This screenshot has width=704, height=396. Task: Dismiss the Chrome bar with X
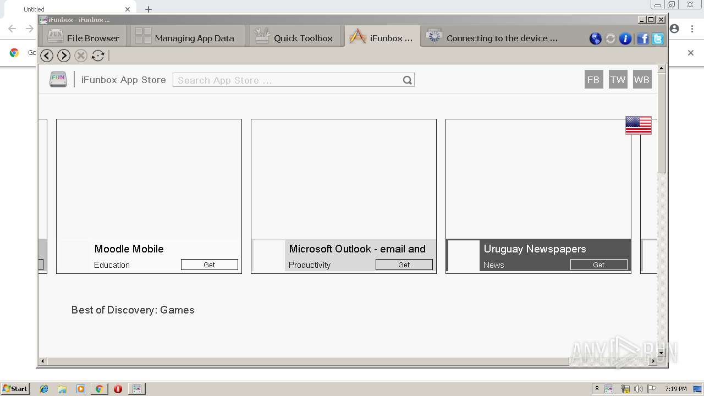tap(691, 53)
